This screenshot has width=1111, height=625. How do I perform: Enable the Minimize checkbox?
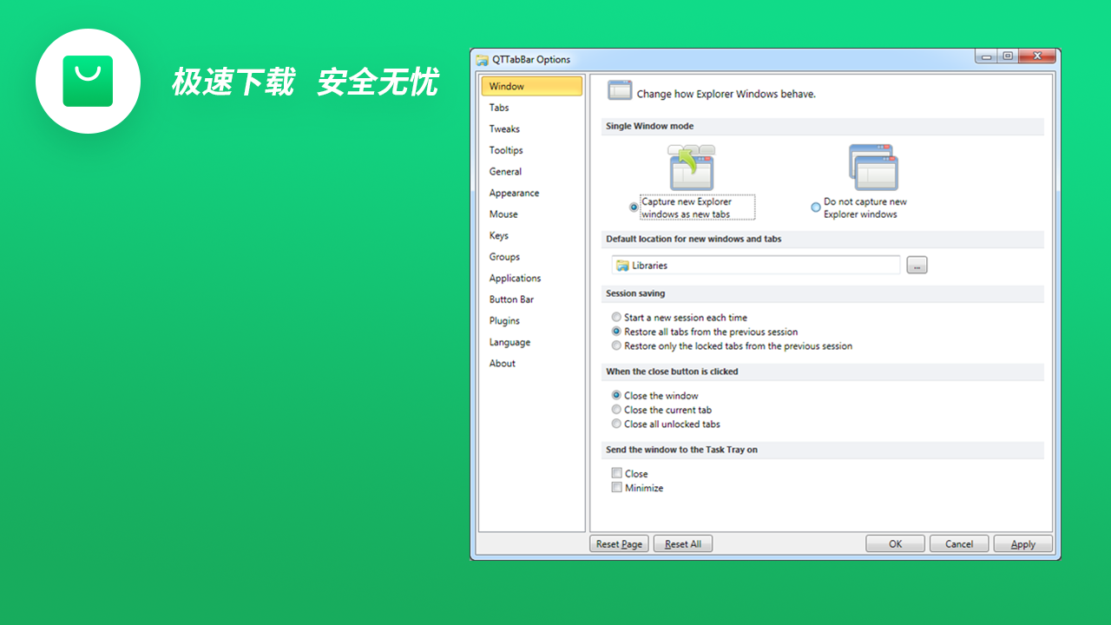click(617, 487)
